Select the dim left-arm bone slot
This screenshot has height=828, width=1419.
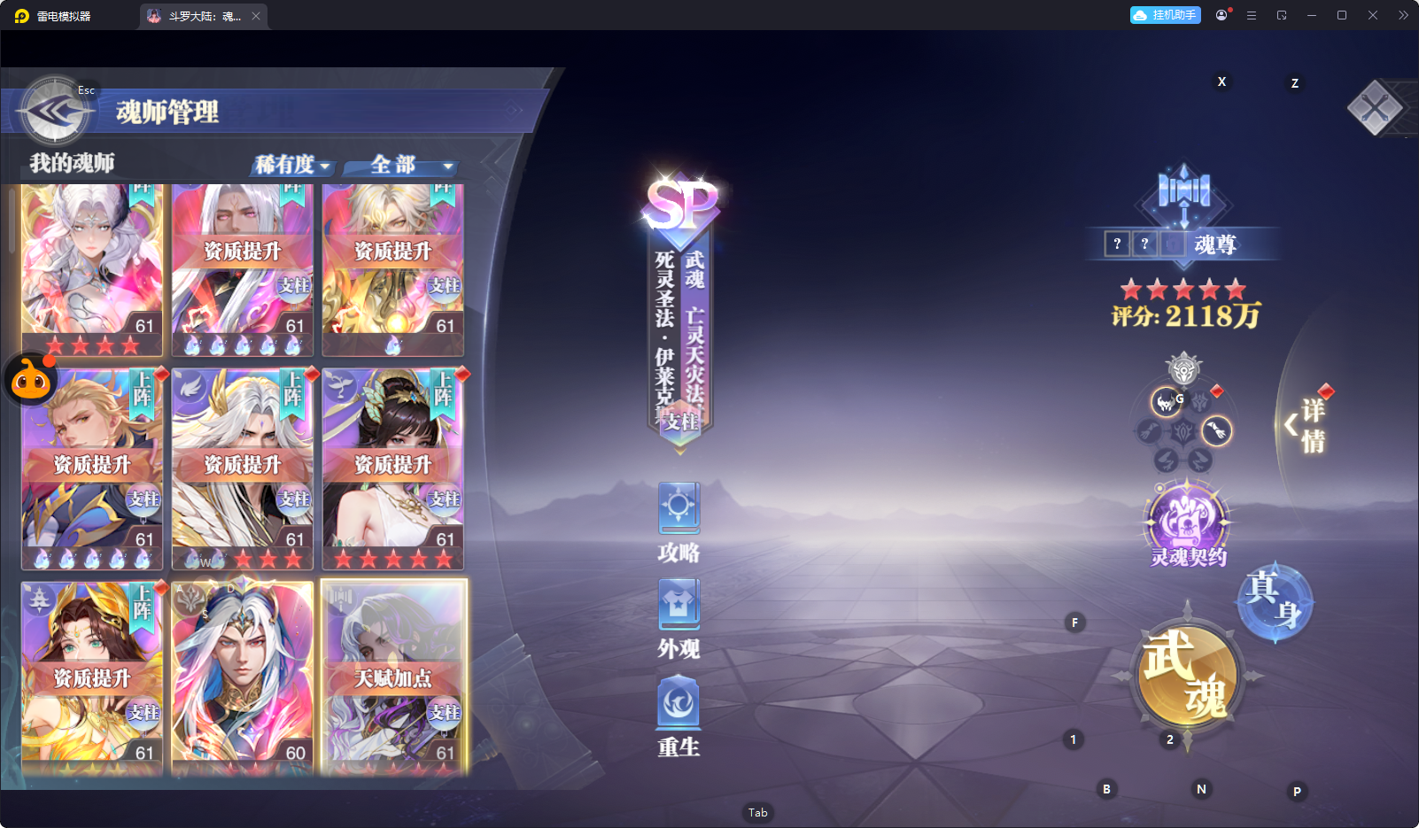(x=1149, y=431)
